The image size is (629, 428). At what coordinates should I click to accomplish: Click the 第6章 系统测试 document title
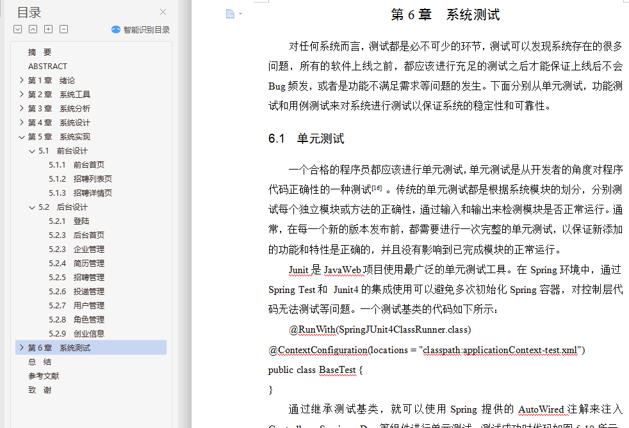tap(445, 15)
